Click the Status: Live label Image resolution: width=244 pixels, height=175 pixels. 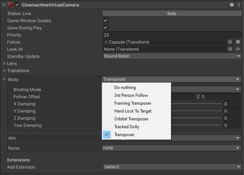pos(19,14)
